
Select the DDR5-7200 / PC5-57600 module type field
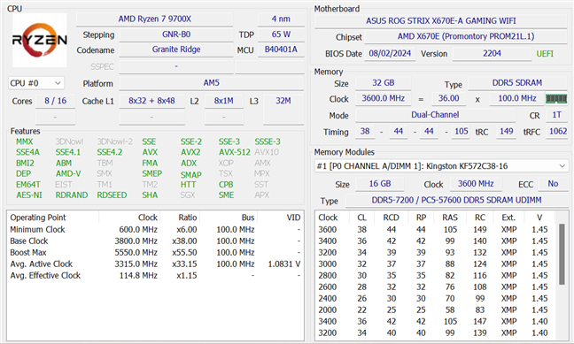[456, 201]
